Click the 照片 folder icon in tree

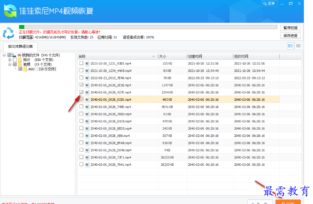click(x=19, y=60)
